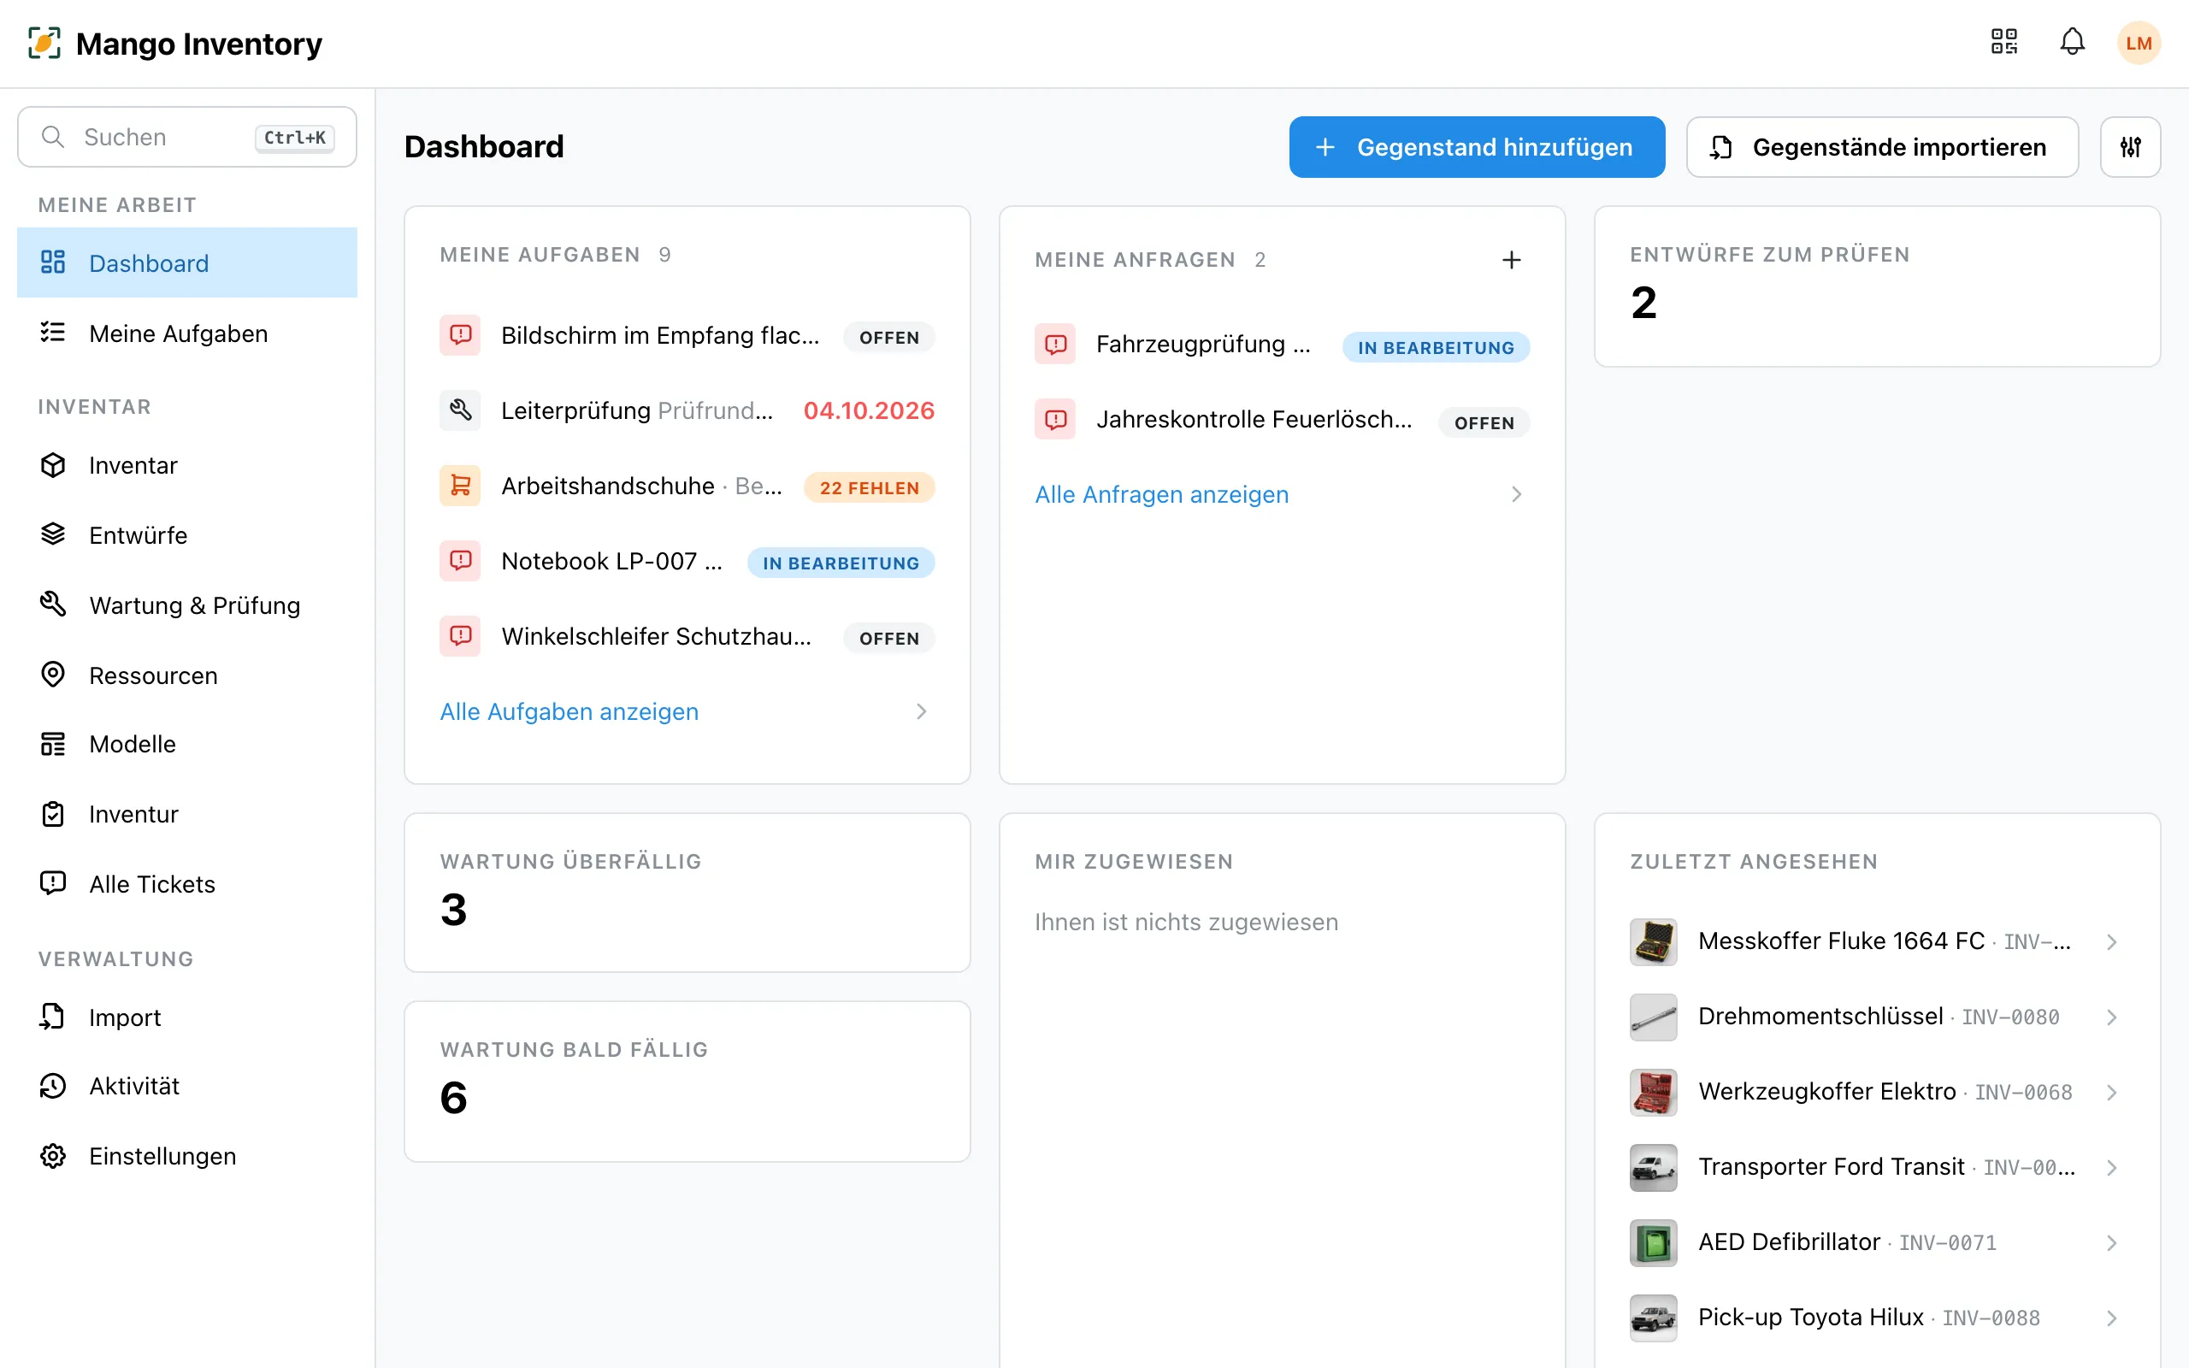Viewport: 2189px width, 1368px height.
Task: Open Modelle in the sidebar
Action: [187, 744]
